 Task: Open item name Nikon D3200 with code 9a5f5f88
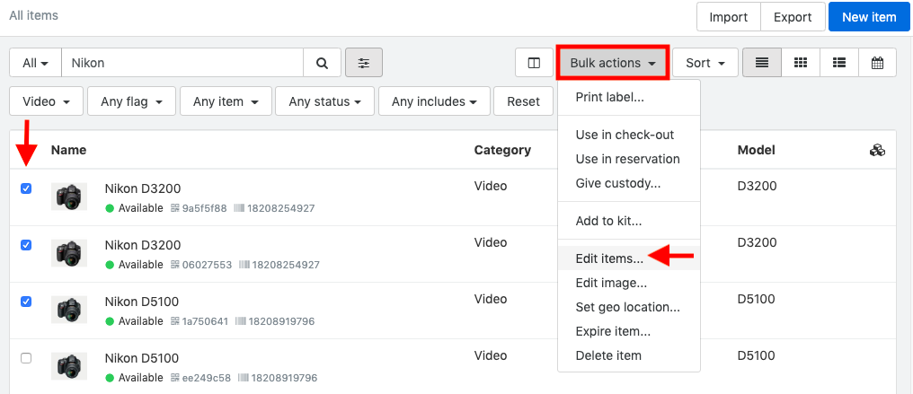point(143,188)
